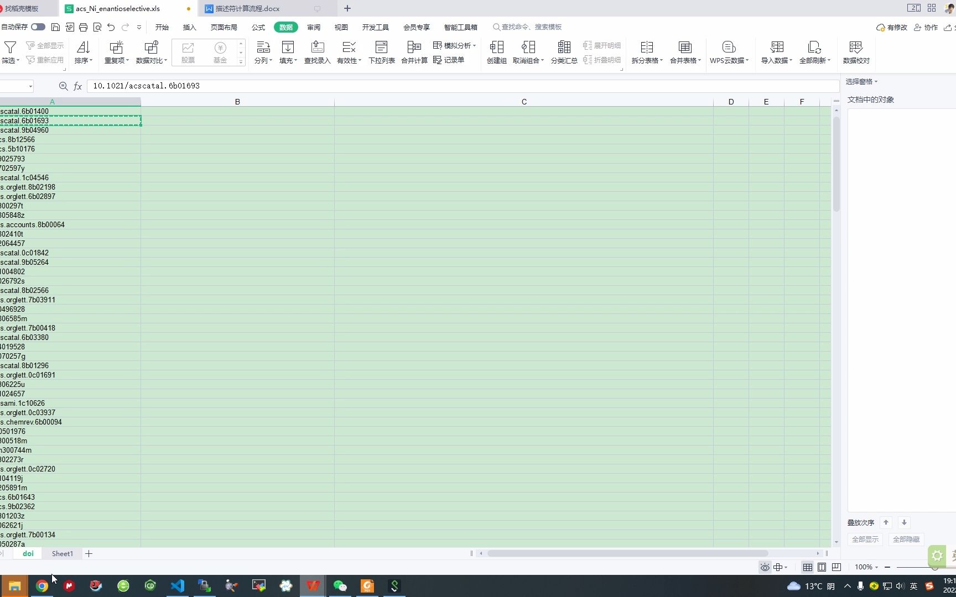
Task: Expand the reading mode cross dropdown
Action: click(786, 567)
